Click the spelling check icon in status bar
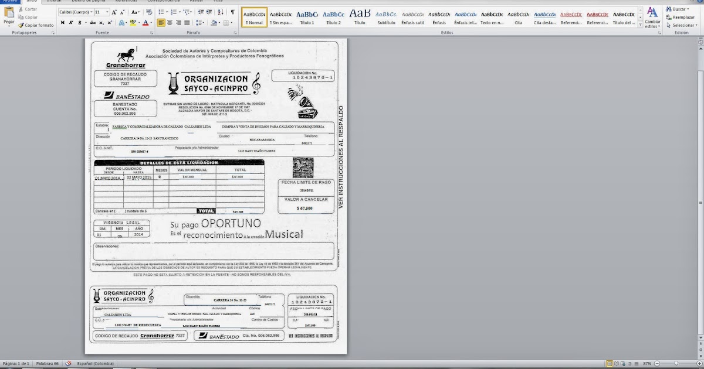Image resolution: width=704 pixels, height=369 pixels. coord(69,364)
